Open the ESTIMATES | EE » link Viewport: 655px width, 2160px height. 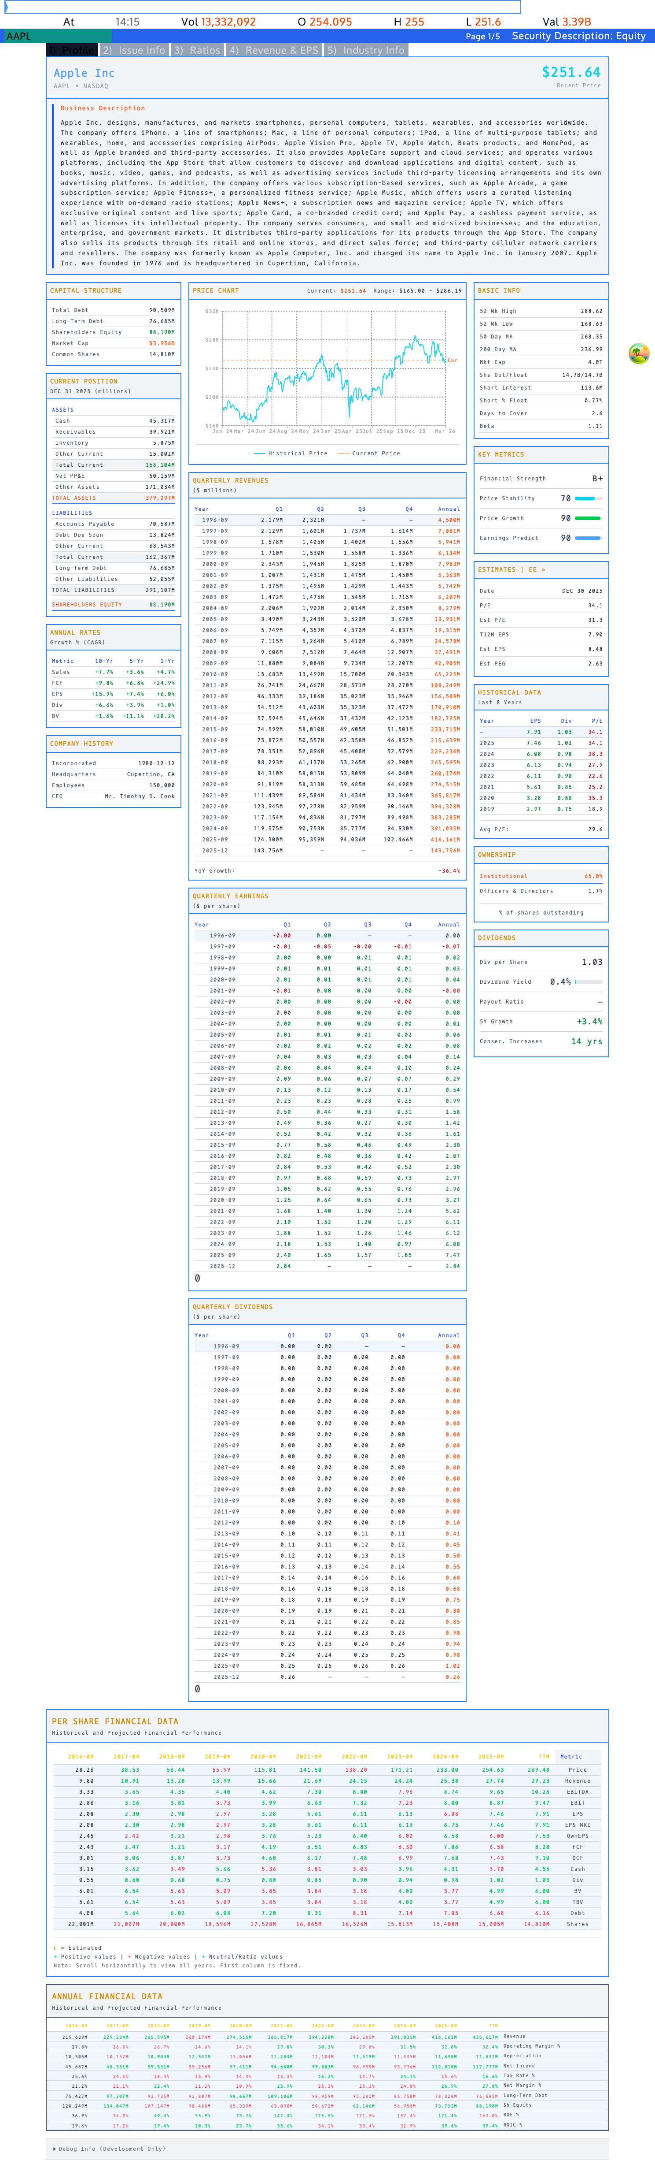click(511, 569)
